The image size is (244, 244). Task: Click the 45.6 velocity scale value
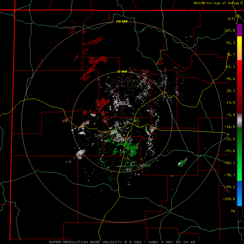click(x=231, y=79)
